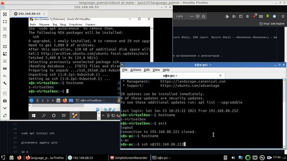Image resolution: width=287 pixels, height=161 pixels.
Task: Switch to workspace 3 in VM panel
Action: coord(48,101)
